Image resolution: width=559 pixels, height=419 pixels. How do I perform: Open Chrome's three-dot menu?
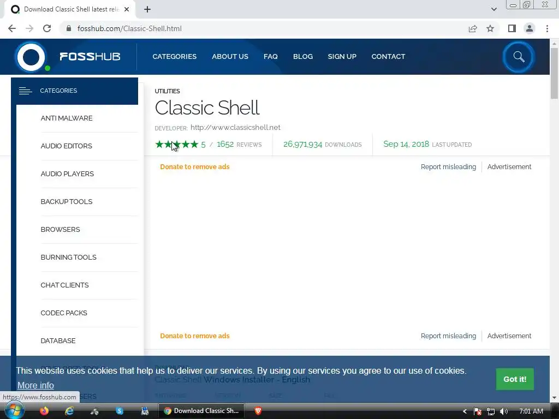547,28
